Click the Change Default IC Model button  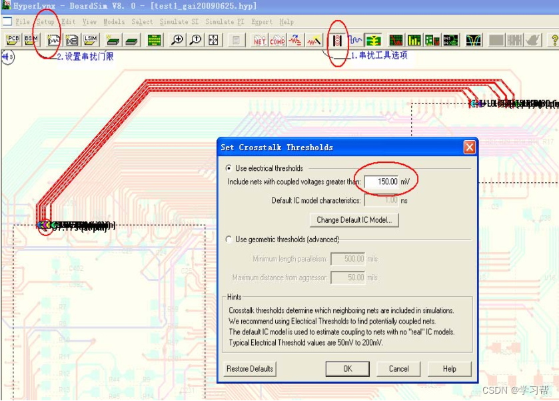[x=354, y=220]
